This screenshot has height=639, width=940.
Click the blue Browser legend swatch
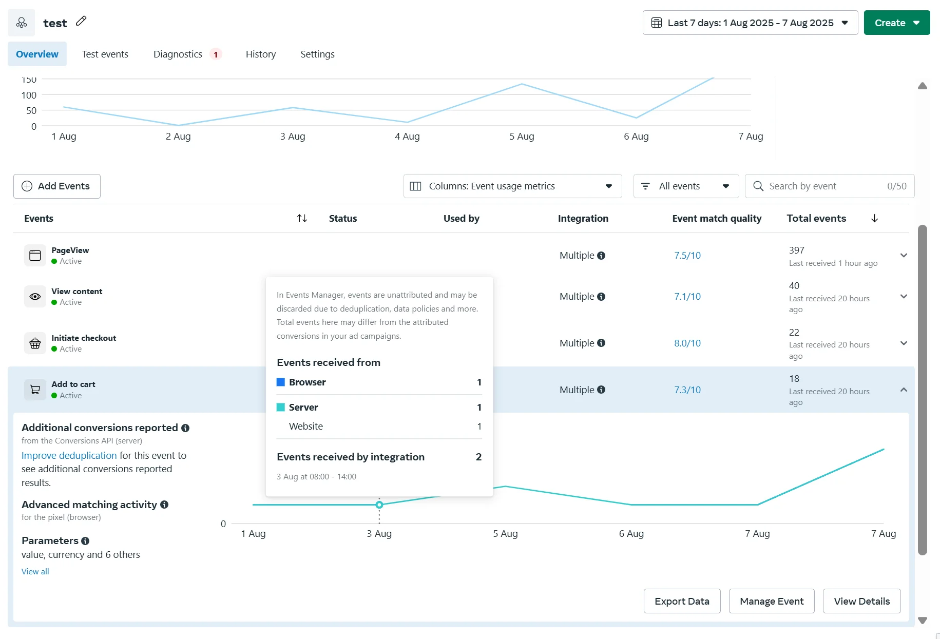tap(281, 382)
